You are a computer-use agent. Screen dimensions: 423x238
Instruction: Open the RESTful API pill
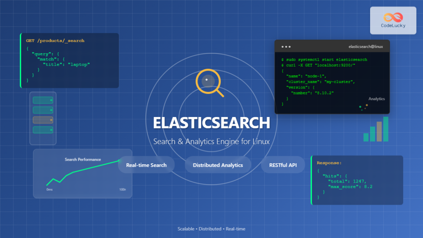pyautogui.click(x=283, y=165)
